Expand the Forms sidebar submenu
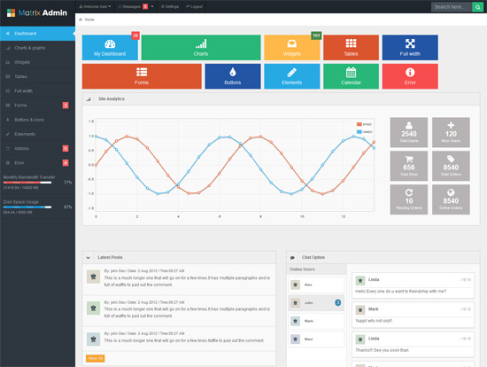Viewport: 487px width, 367px height. 37,105
